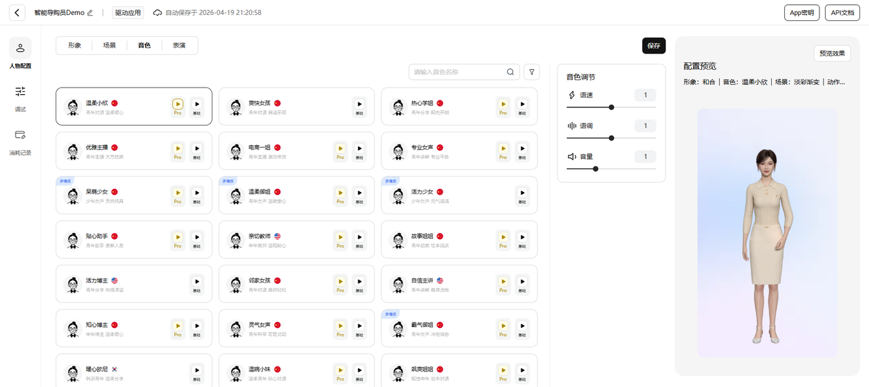The image size is (869, 387).
Task: Click the 保存 button
Action: point(654,45)
